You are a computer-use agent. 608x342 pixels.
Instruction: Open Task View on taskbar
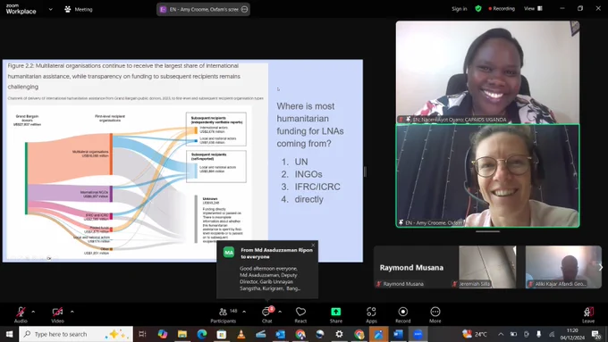pyautogui.click(x=142, y=334)
